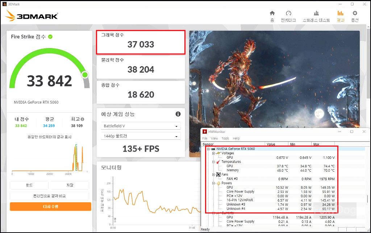The height and width of the screenshot is (233, 371).
Task: Select the PCIe +12V power row
Action: coord(283,196)
